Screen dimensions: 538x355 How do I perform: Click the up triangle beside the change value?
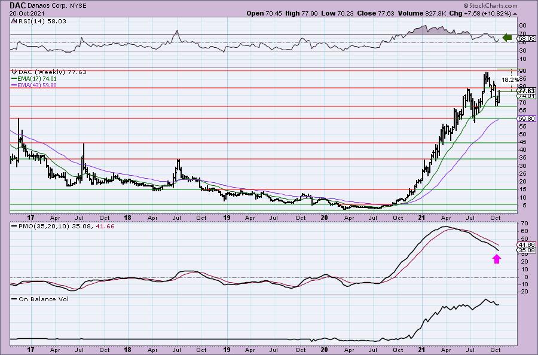pyautogui.click(x=515, y=14)
